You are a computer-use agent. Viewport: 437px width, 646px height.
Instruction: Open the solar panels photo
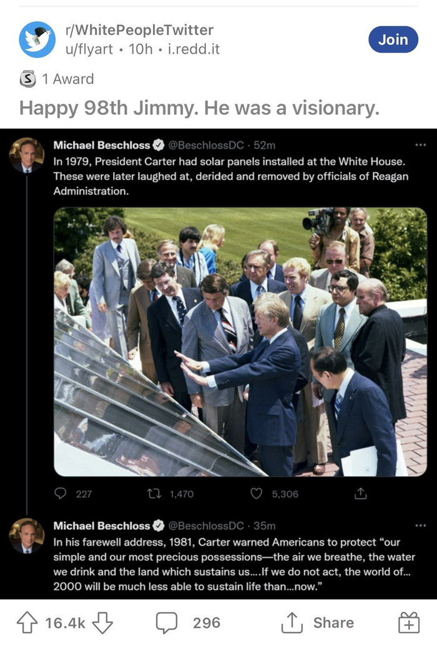240,342
